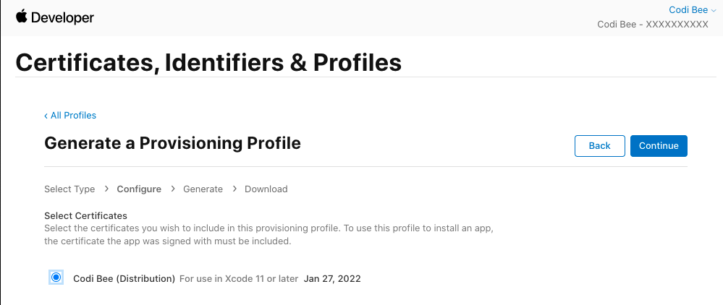Click chevron between Generate and Download
This screenshot has height=305, width=723.
pos(234,189)
